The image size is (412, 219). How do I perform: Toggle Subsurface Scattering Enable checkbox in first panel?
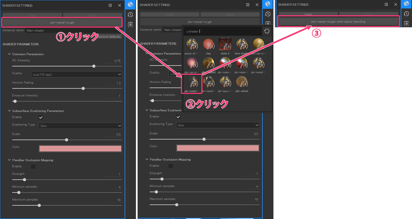[41, 117]
